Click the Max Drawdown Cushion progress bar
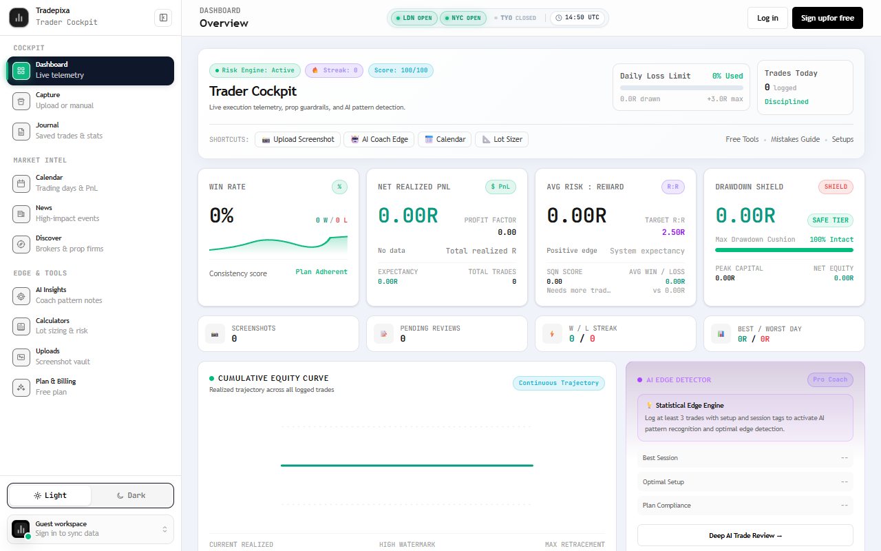 [785, 250]
